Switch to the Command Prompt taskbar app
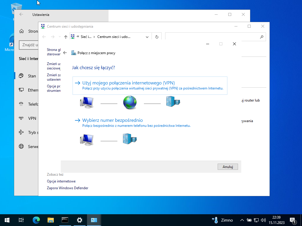This screenshot has height=226, width=302. [x=65, y=220]
